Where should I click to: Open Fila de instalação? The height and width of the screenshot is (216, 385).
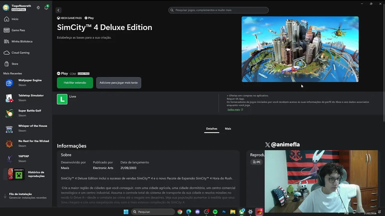(26, 196)
